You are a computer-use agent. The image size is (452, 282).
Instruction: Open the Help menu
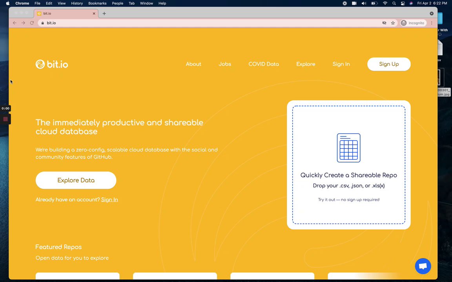[x=162, y=3]
